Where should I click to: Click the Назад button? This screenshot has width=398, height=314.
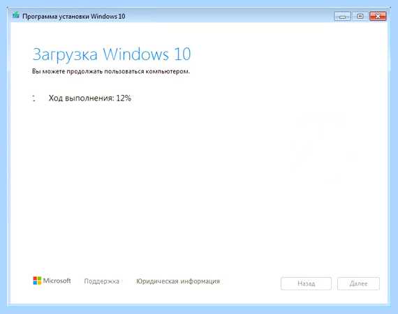click(x=306, y=283)
